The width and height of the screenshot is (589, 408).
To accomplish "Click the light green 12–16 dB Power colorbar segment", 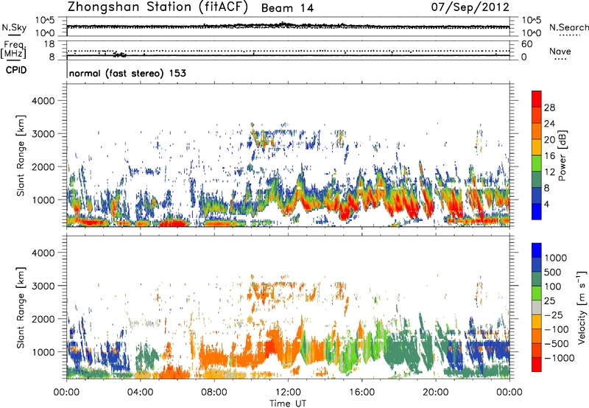I will click(537, 163).
